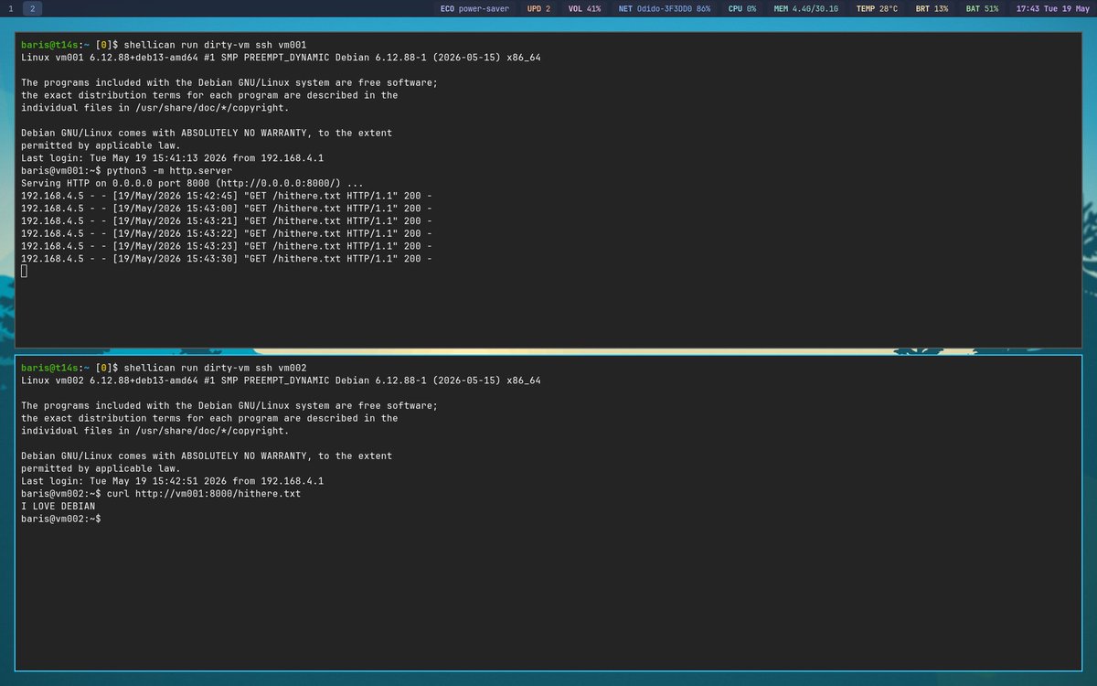Click 'permitted by applicable law.' in vm002 terminal

click(x=101, y=468)
